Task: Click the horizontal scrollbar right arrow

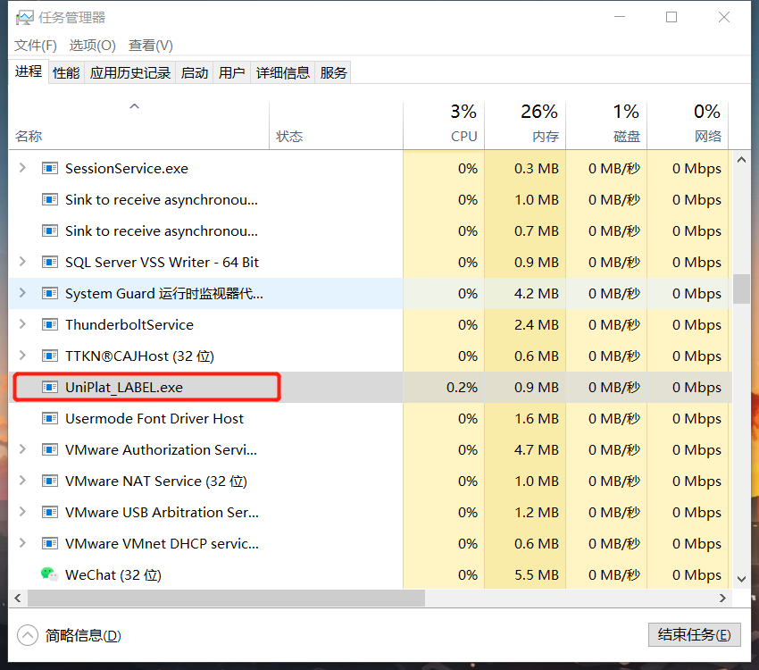Action: tap(722, 598)
